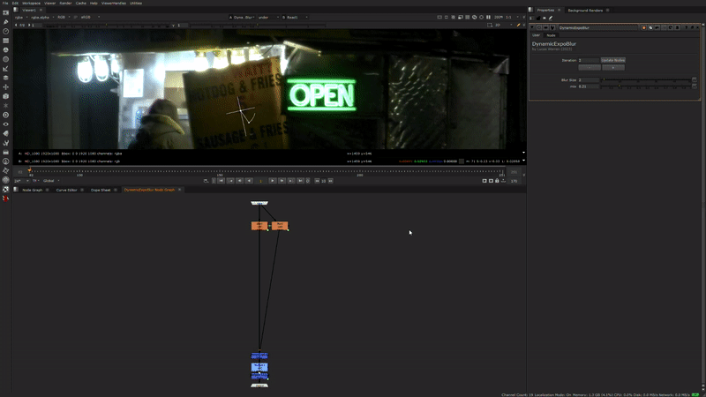This screenshot has height=397, width=706.
Task: Open the rgba channel set dropdown
Action: coord(21,17)
